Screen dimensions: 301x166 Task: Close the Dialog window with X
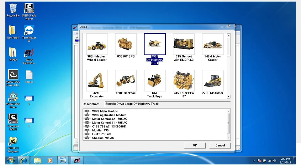point(229,26)
